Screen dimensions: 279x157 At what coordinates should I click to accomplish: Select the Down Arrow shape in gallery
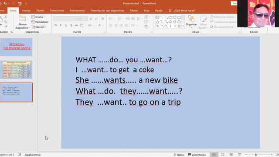tap(175, 22)
